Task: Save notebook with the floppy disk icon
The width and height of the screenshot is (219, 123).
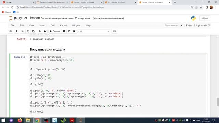Action: 11,31
